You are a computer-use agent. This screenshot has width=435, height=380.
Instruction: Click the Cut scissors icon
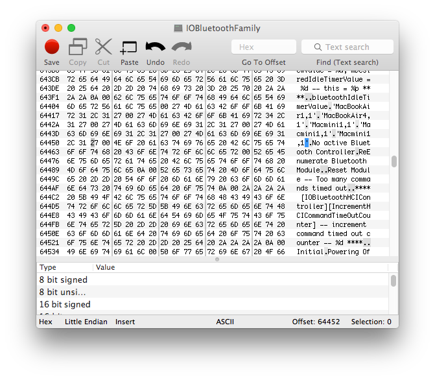point(103,47)
